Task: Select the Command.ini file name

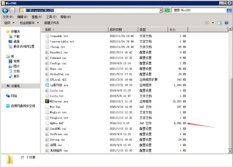Action: [58, 58]
